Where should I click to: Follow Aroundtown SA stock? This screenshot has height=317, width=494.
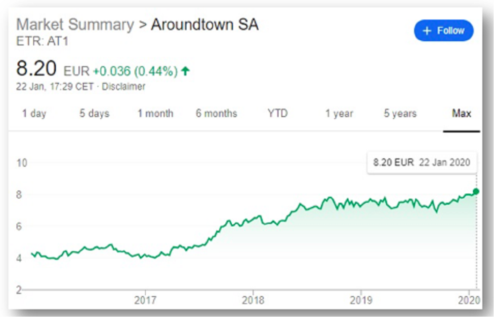click(x=444, y=31)
